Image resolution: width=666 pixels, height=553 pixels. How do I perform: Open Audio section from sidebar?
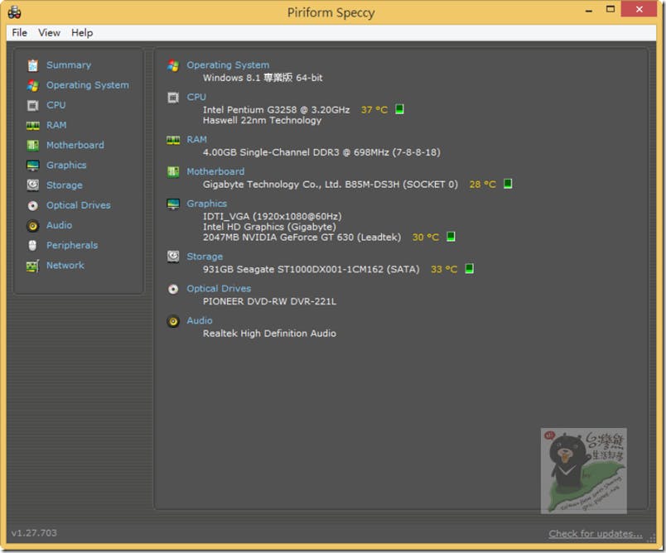click(59, 225)
